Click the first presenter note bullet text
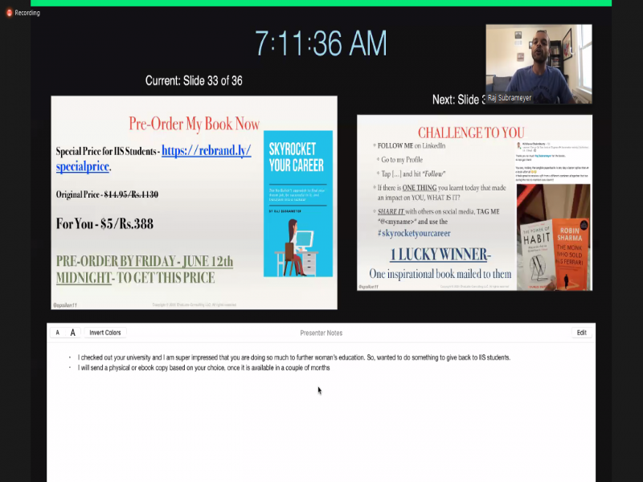This screenshot has height=482, width=643. point(293,357)
